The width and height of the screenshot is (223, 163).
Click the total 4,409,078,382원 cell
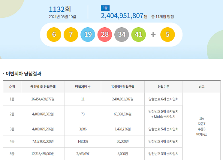(x=43, y=114)
